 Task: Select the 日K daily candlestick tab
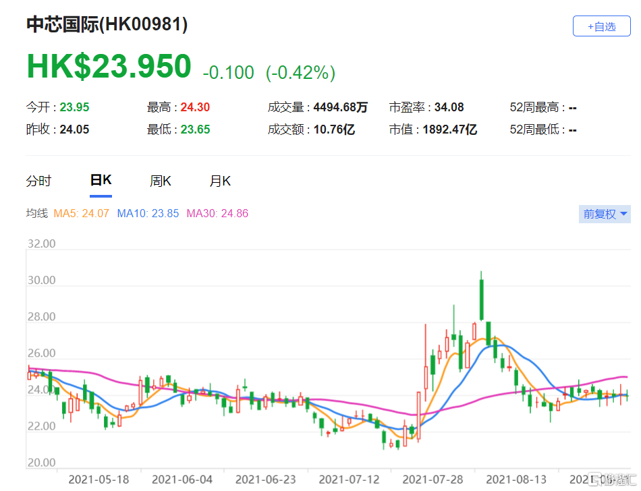pyautogui.click(x=101, y=180)
